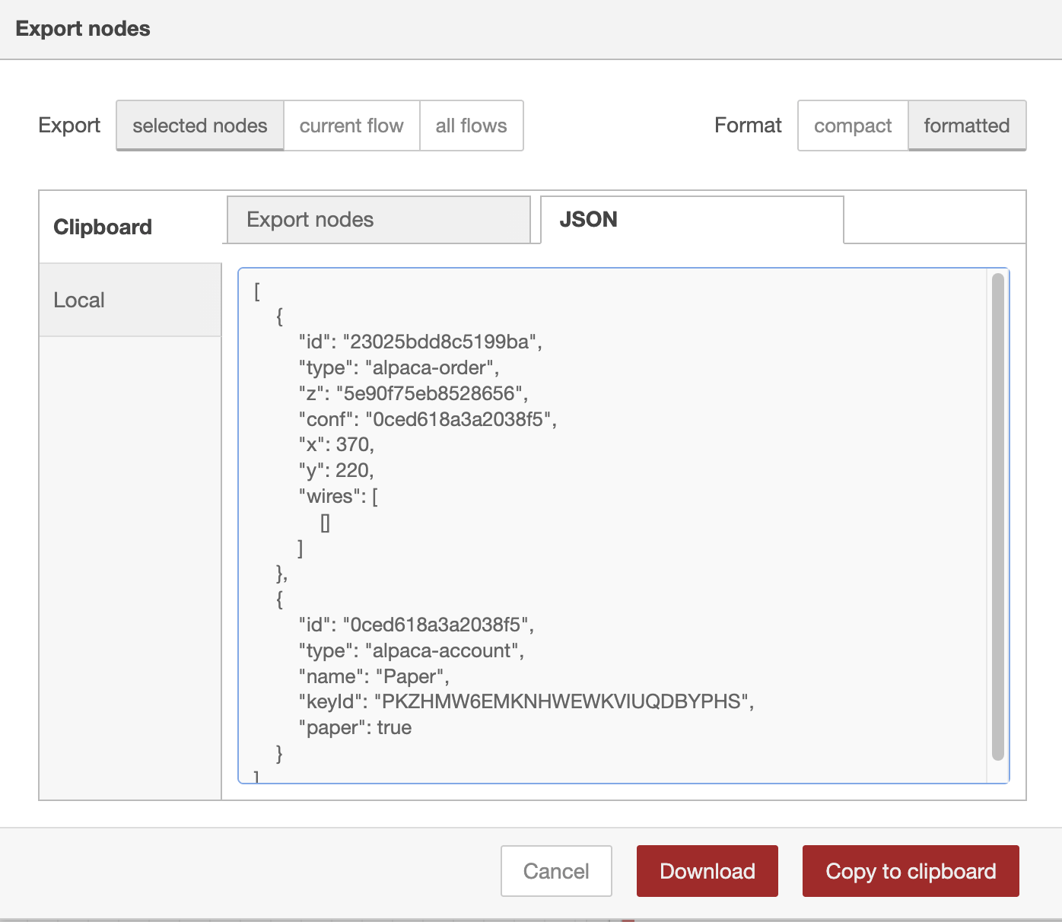This screenshot has width=1062, height=922.
Task: Open the Clipboard section in sidebar
Action: pyautogui.click(x=103, y=227)
